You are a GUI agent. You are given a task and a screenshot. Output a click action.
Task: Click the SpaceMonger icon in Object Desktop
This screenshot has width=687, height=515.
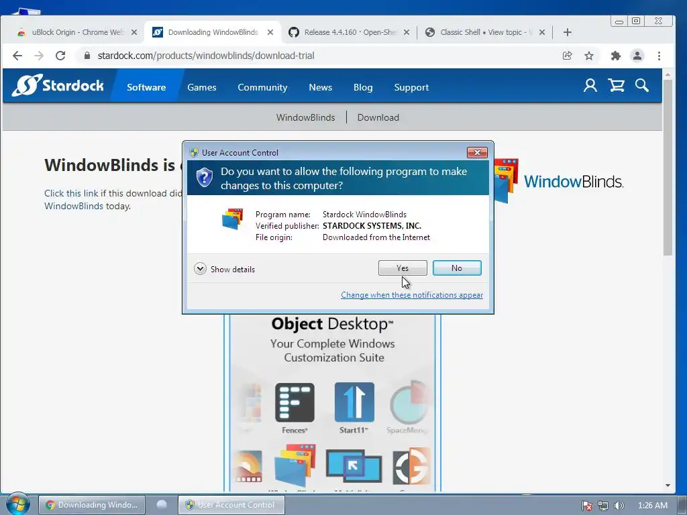tap(409, 402)
